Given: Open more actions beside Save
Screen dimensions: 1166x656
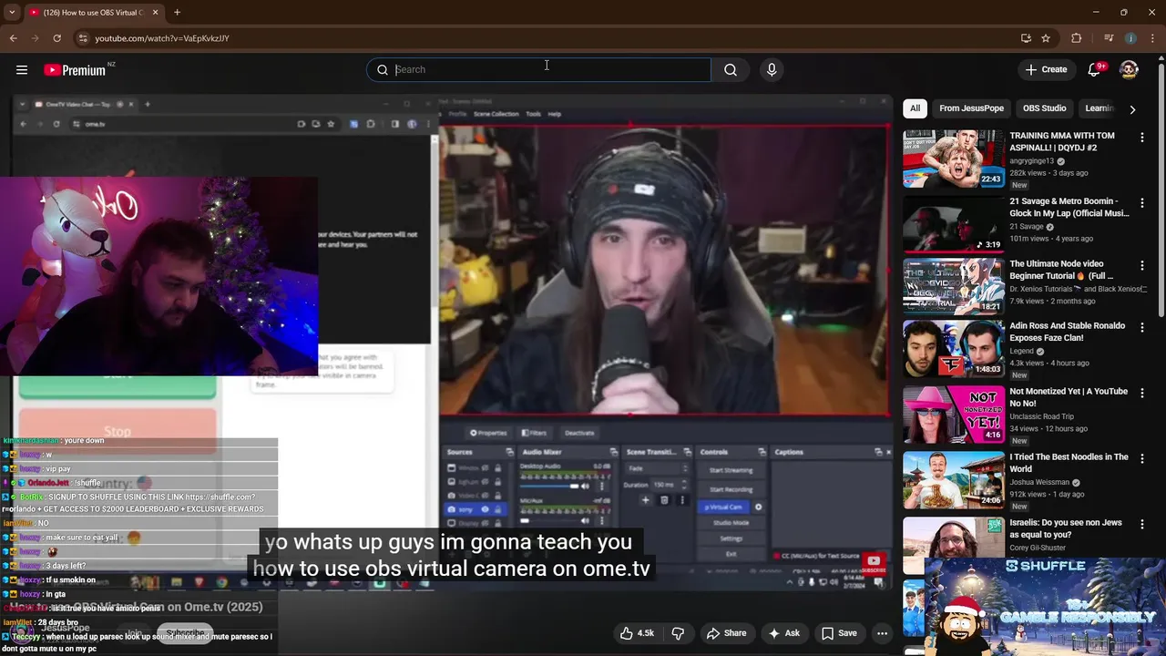Looking at the screenshot, I should (x=882, y=633).
